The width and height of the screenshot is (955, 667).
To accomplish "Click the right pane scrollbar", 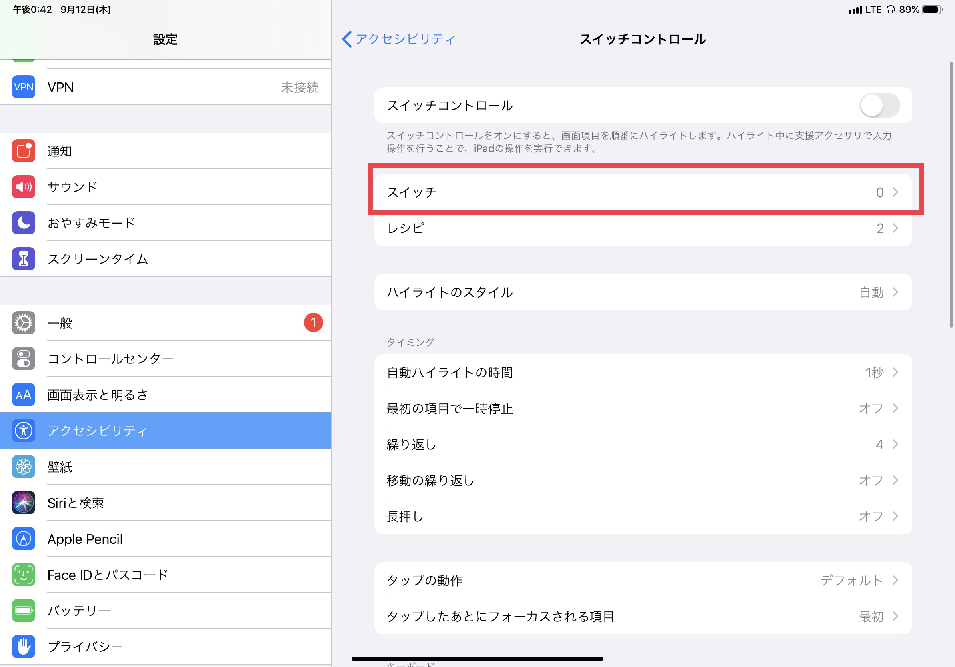I will [x=951, y=194].
